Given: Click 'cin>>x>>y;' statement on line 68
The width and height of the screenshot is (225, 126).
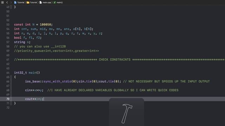Looking at the screenshot, I should 34,90.
